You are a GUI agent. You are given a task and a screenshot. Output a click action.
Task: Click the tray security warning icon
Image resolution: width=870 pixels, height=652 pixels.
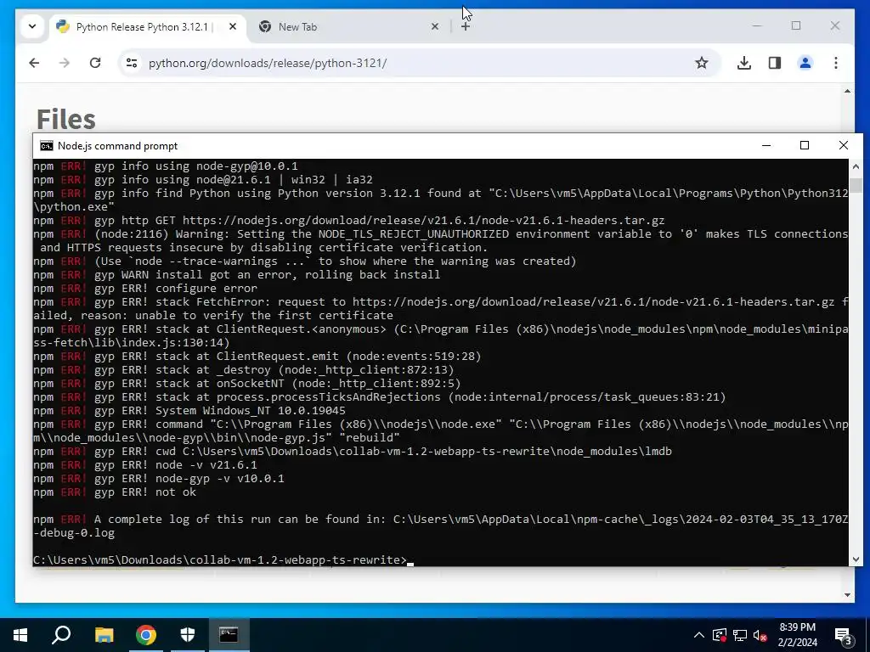tap(719, 635)
